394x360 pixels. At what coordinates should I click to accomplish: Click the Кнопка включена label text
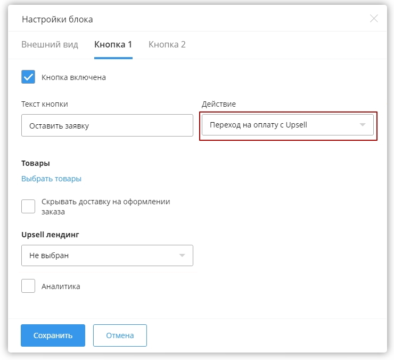(73, 77)
